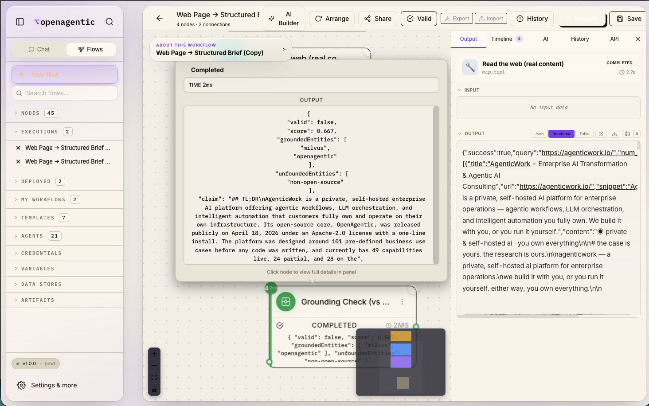Create a New flow
649x406 pixels.
65,74
